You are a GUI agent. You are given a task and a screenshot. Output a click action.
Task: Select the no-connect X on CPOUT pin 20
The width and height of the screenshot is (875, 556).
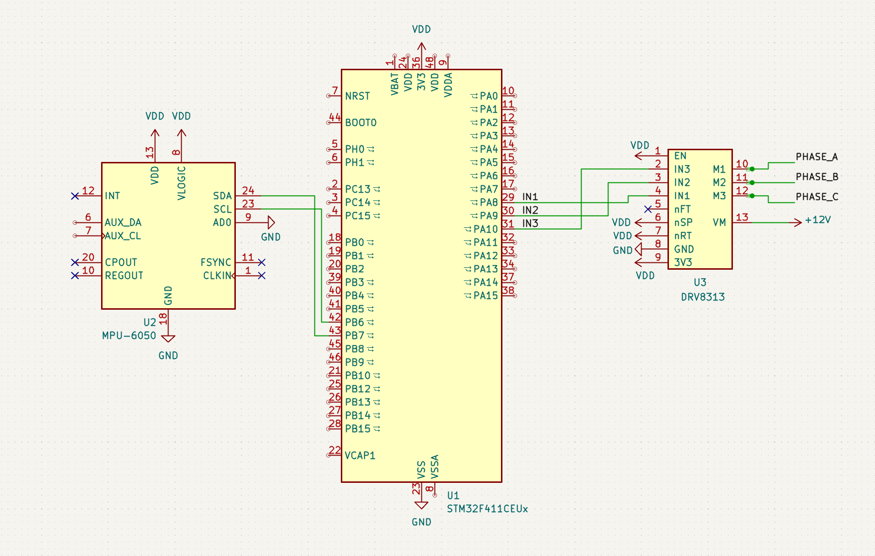click(x=75, y=262)
